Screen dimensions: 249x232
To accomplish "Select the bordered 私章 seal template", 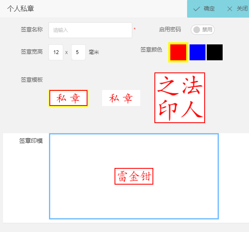I will pyautogui.click(x=68, y=98).
